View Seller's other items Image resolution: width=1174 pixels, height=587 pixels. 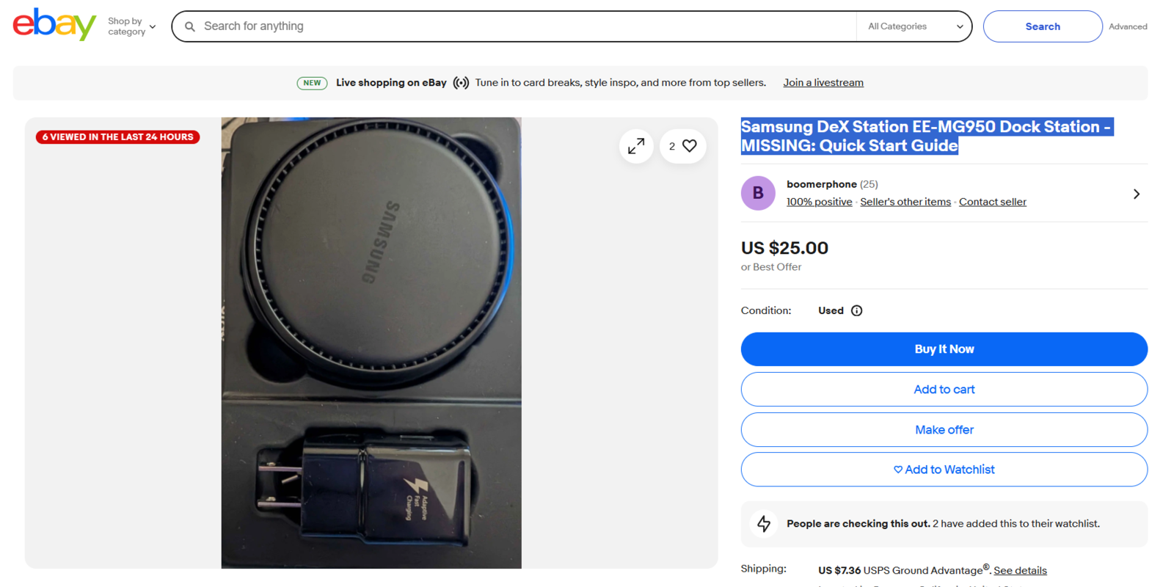905,201
